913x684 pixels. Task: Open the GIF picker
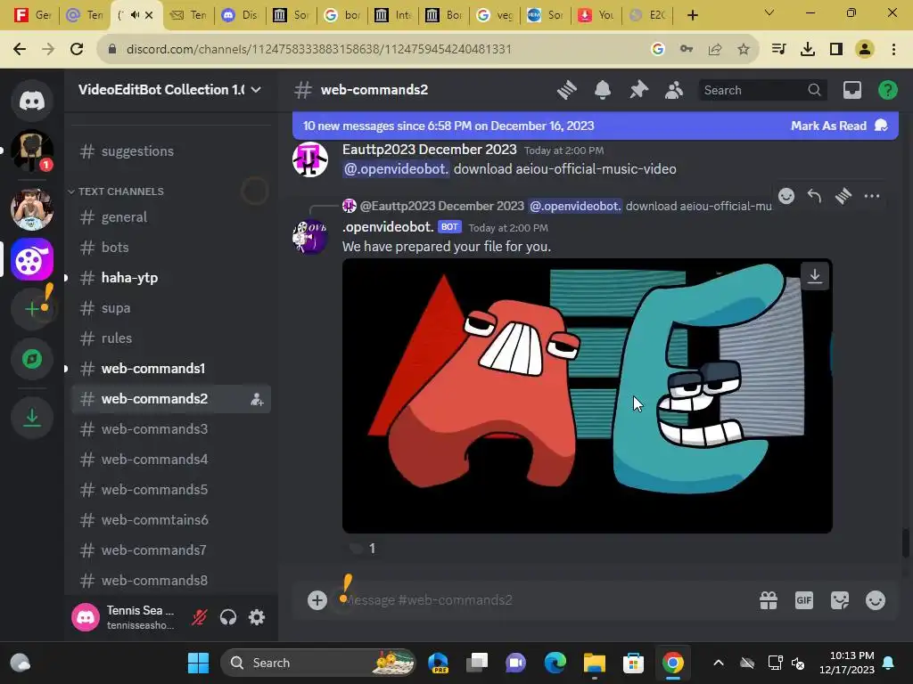click(804, 599)
